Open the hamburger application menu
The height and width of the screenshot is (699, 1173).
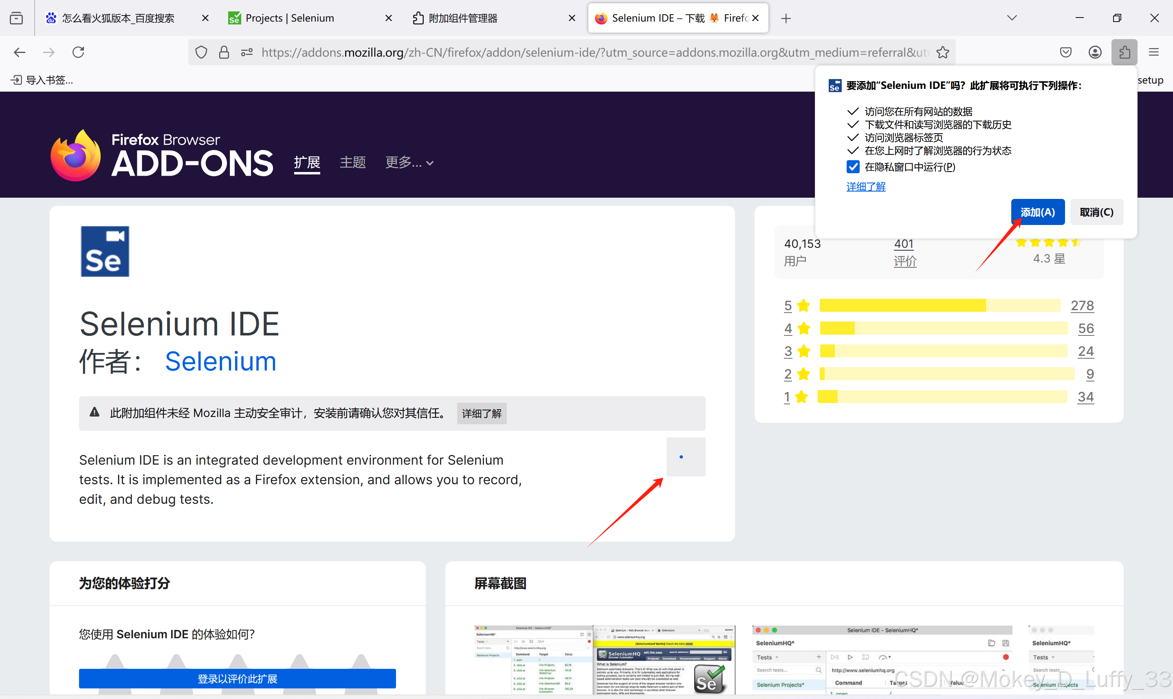tap(1154, 52)
